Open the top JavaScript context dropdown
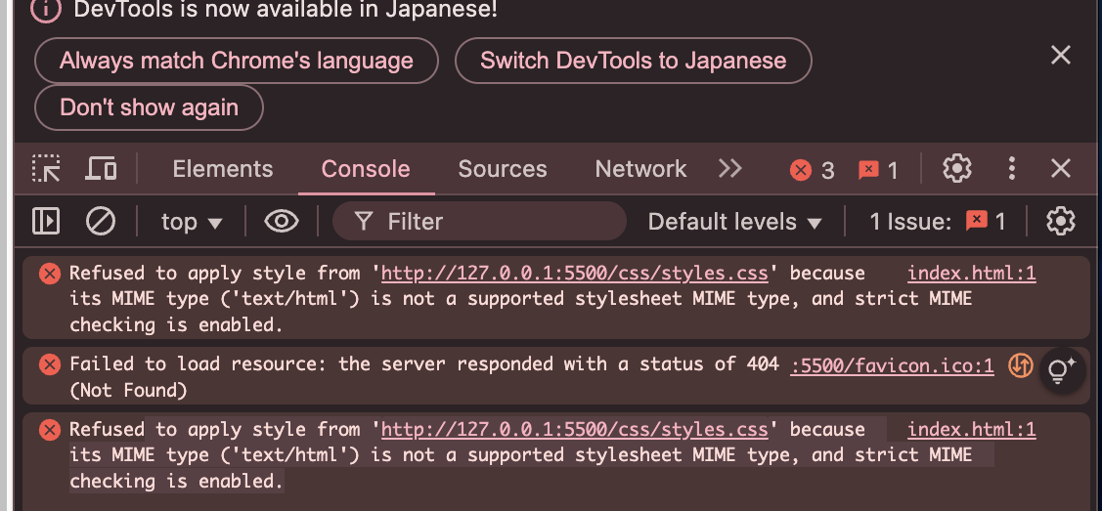 192,222
